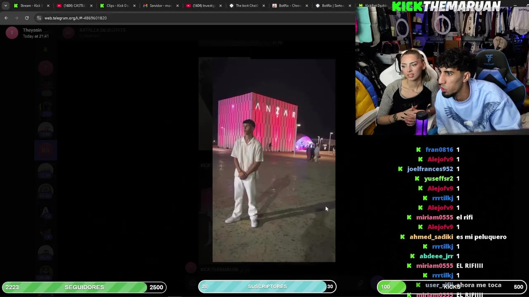This screenshot has width=529, height=297.
Task: Click Kick badge next to abdeee_jrr
Action: pos(412,256)
